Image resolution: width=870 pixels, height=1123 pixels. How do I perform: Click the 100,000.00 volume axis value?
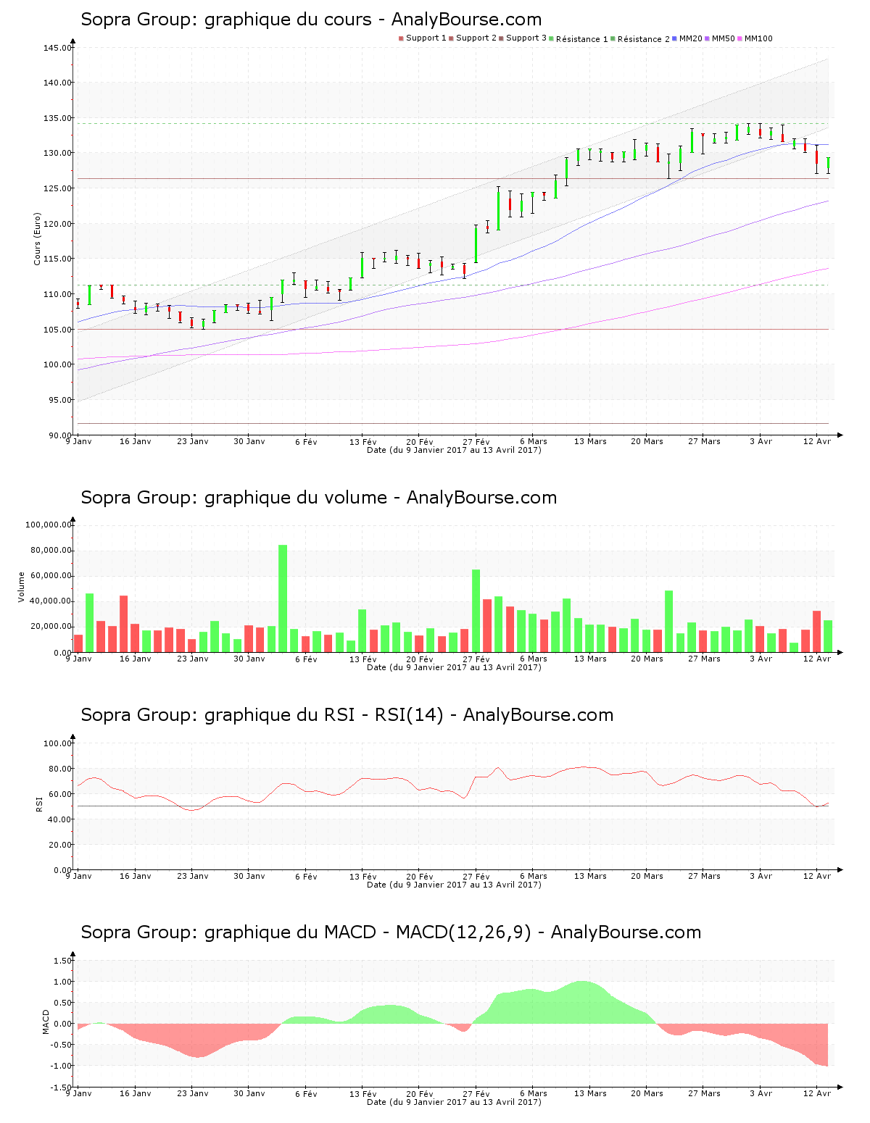point(48,525)
